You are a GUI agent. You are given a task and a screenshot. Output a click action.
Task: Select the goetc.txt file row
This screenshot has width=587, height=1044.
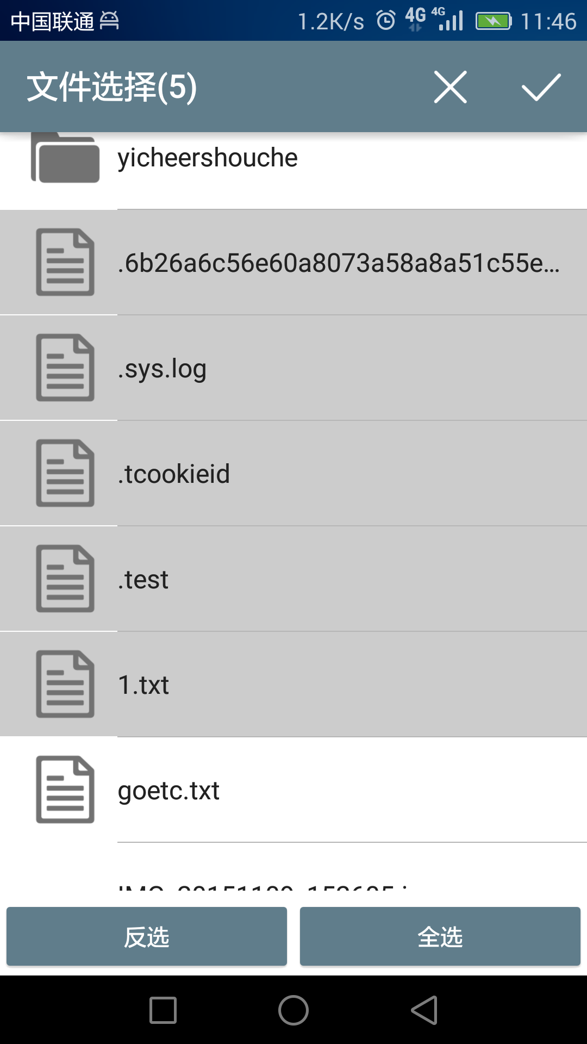293,790
